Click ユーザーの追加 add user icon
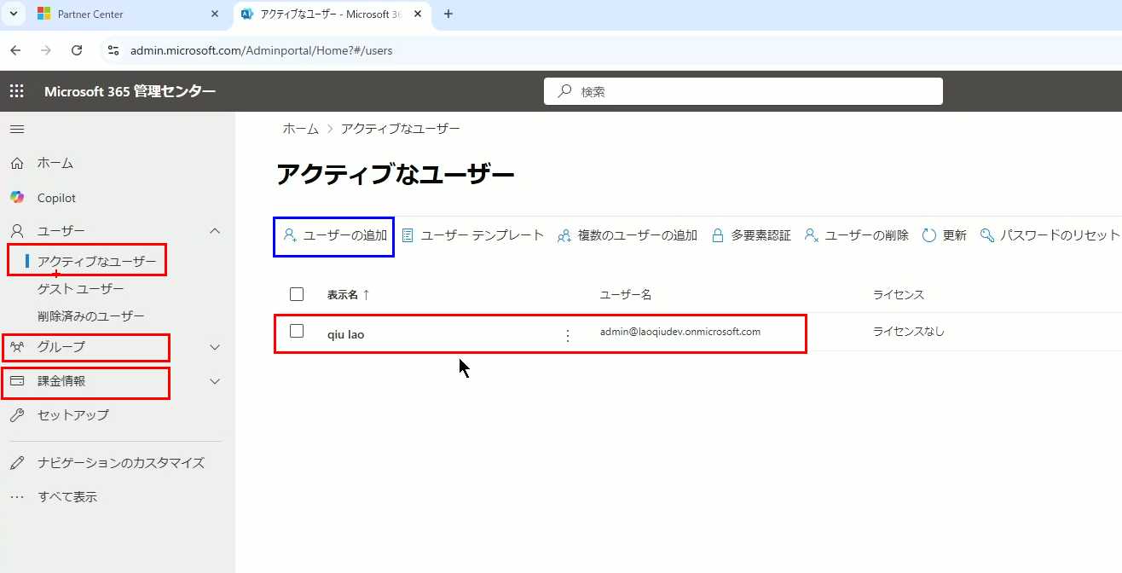Viewport: 1122px width, 573px height. click(290, 235)
